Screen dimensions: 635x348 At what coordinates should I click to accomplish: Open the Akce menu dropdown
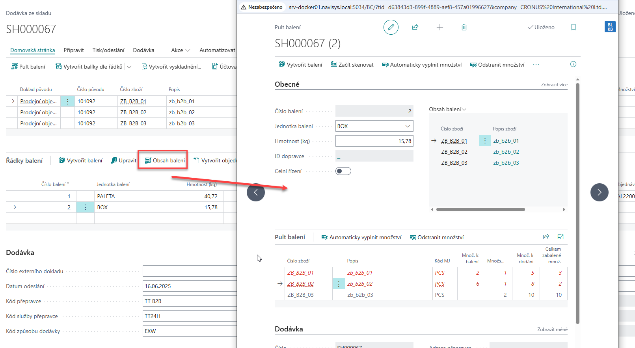point(180,50)
